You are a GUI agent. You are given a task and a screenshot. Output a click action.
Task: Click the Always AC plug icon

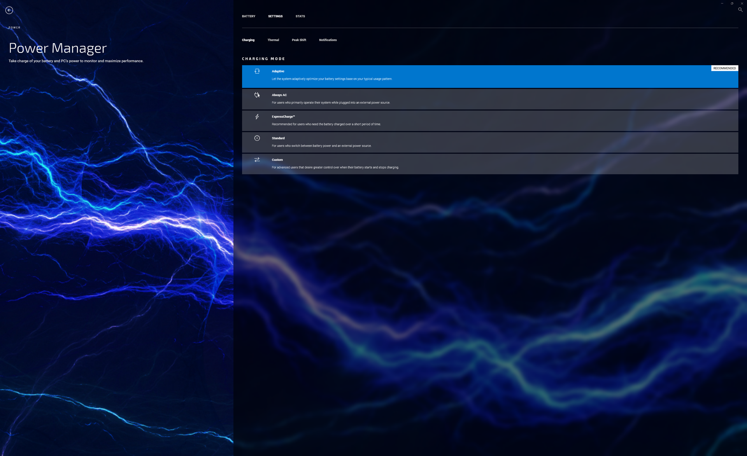click(x=257, y=95)
